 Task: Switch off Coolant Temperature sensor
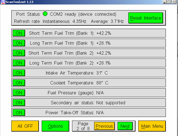[x=19, y=83]
